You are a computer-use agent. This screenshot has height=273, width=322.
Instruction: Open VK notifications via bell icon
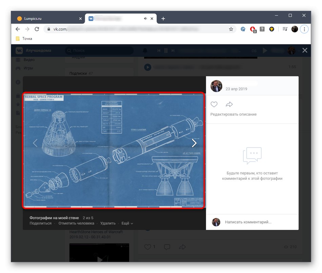click(145, 50)
